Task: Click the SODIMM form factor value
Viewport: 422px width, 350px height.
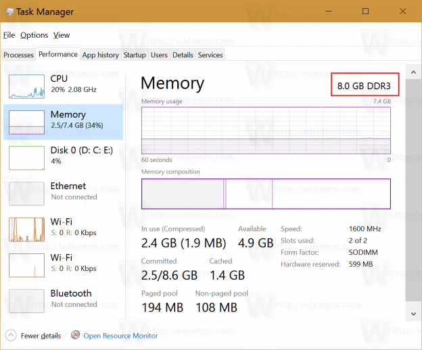Action: tap(363, 253)
